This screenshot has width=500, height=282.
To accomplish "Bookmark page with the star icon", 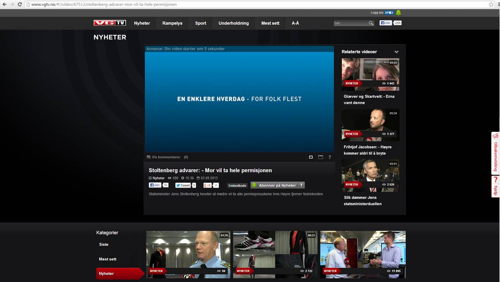I will [491, 4].
